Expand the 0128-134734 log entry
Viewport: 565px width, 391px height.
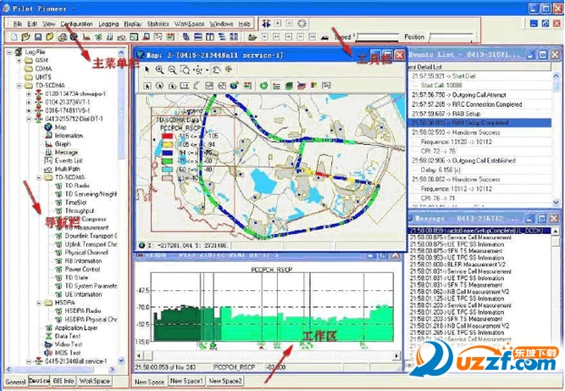(x=29, y=94)
